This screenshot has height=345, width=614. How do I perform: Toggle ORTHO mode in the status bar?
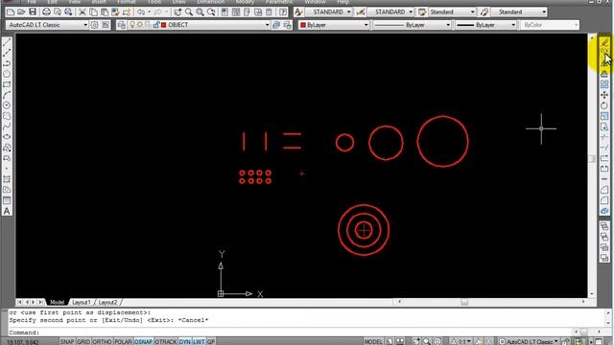102,341
